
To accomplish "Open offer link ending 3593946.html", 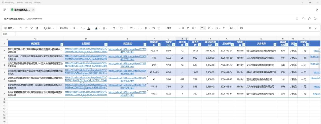I will tap(127, 65).
